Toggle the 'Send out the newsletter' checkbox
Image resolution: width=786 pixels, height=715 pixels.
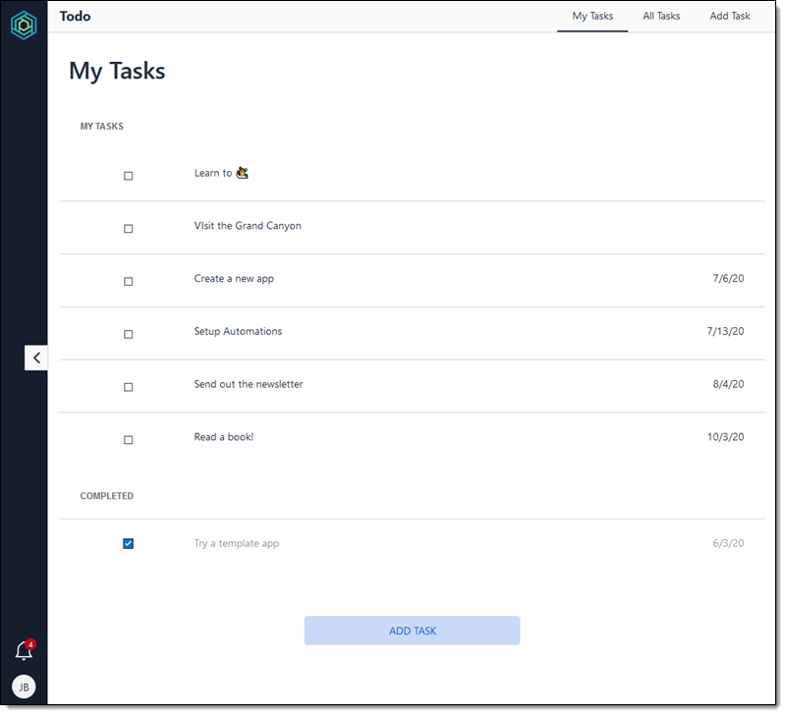(128, 388)
